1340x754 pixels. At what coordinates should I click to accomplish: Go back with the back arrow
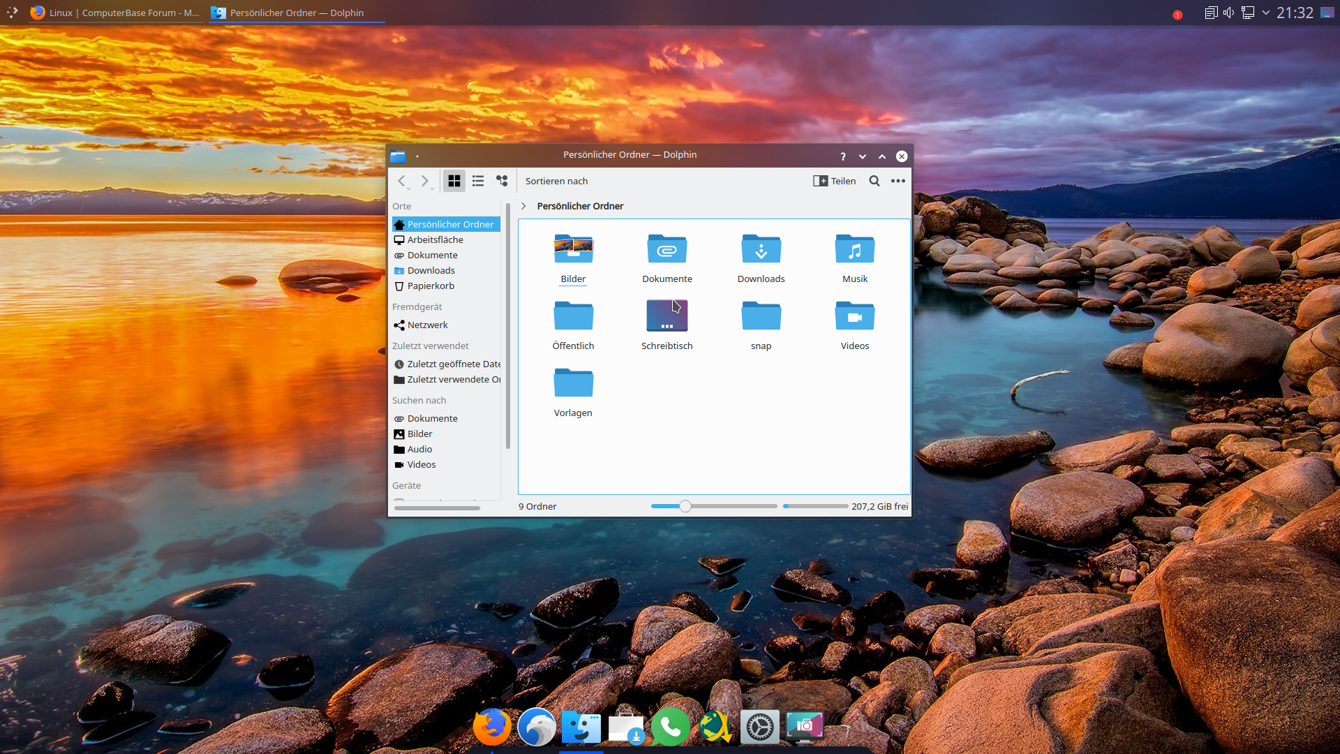pos(402,181)
